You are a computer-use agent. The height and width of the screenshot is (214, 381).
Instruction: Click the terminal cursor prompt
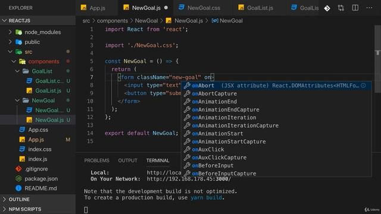(86, 210)
